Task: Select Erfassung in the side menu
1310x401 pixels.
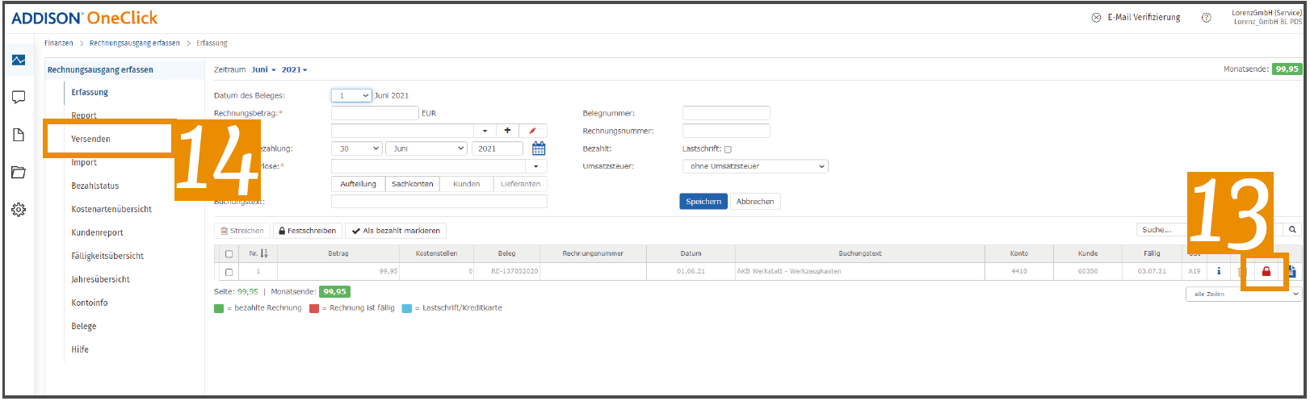Action: [x=90, y=92]
